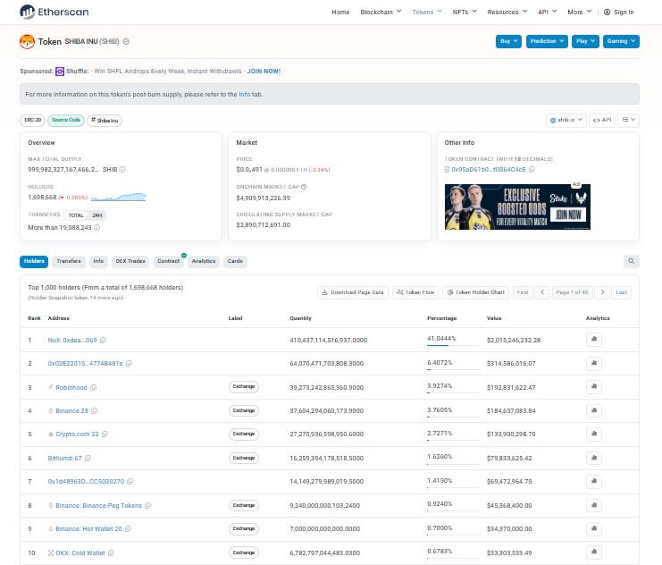Open the Prediction dropdown

(547, 41)
